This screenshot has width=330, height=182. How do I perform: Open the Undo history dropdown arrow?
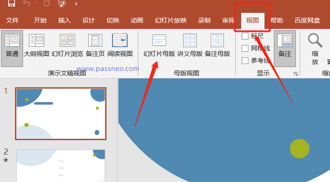point(36,3)
